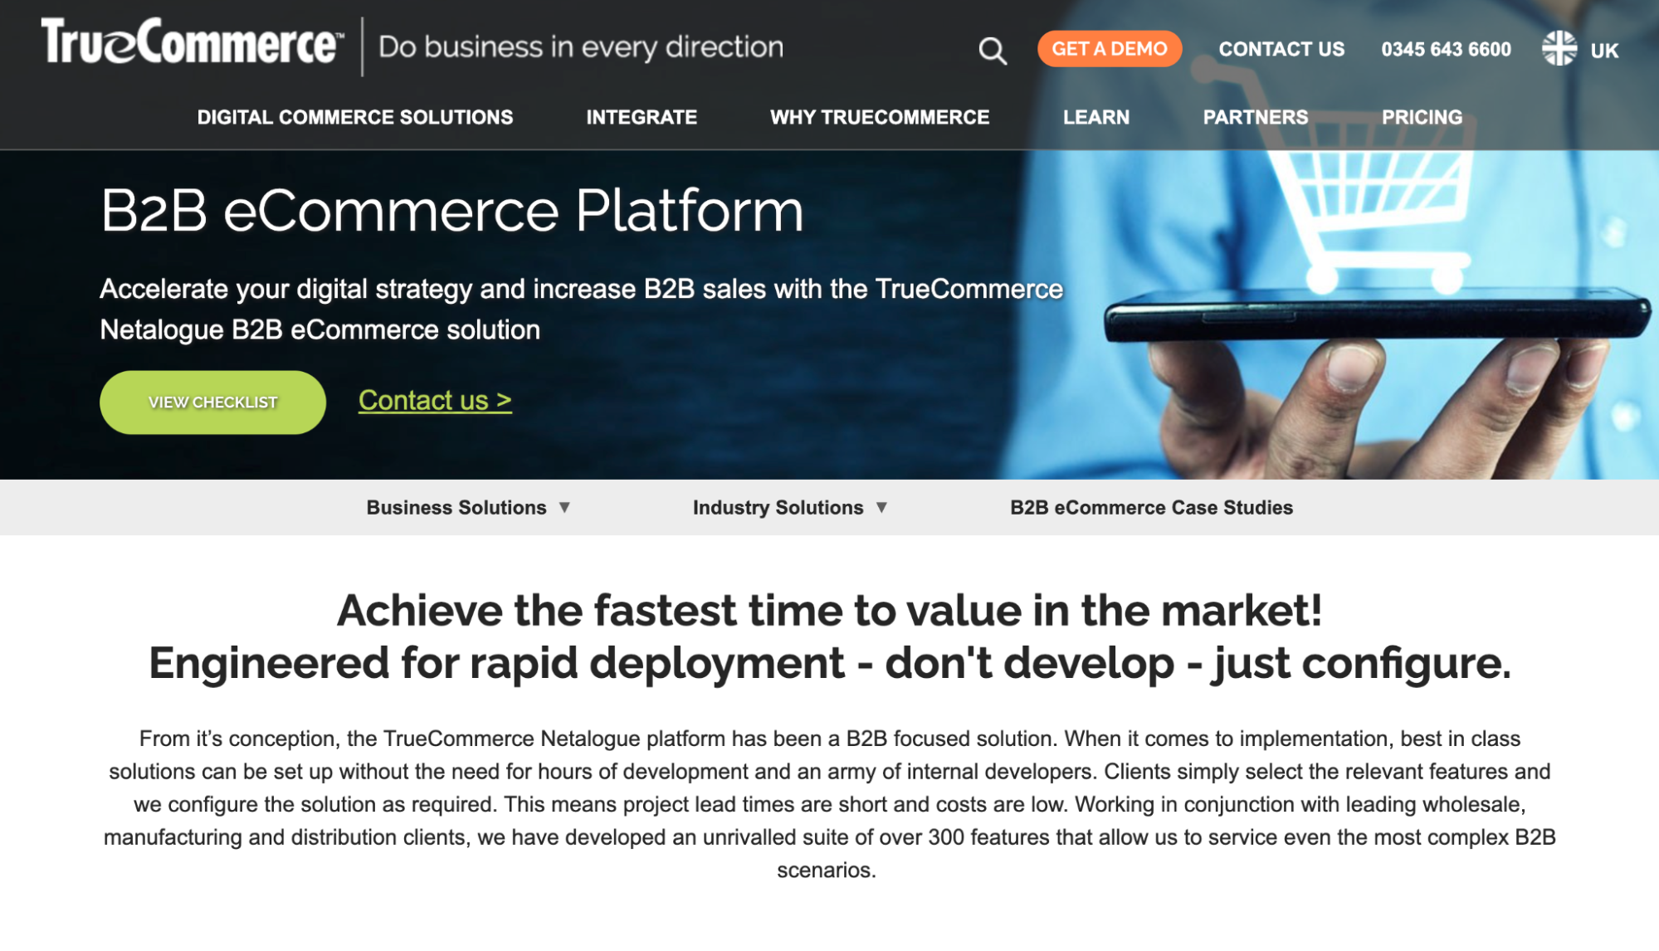This screenshot has width=1659, height=951.
Task: Enable demo request form via GET A DEMO
Action: tap(1111, 48)
